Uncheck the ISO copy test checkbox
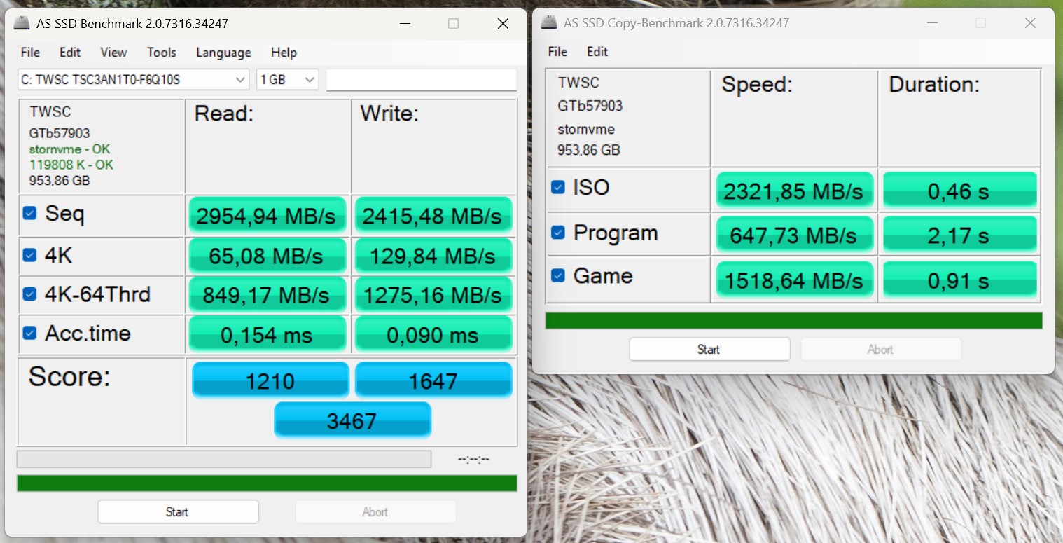 [558, 187]
